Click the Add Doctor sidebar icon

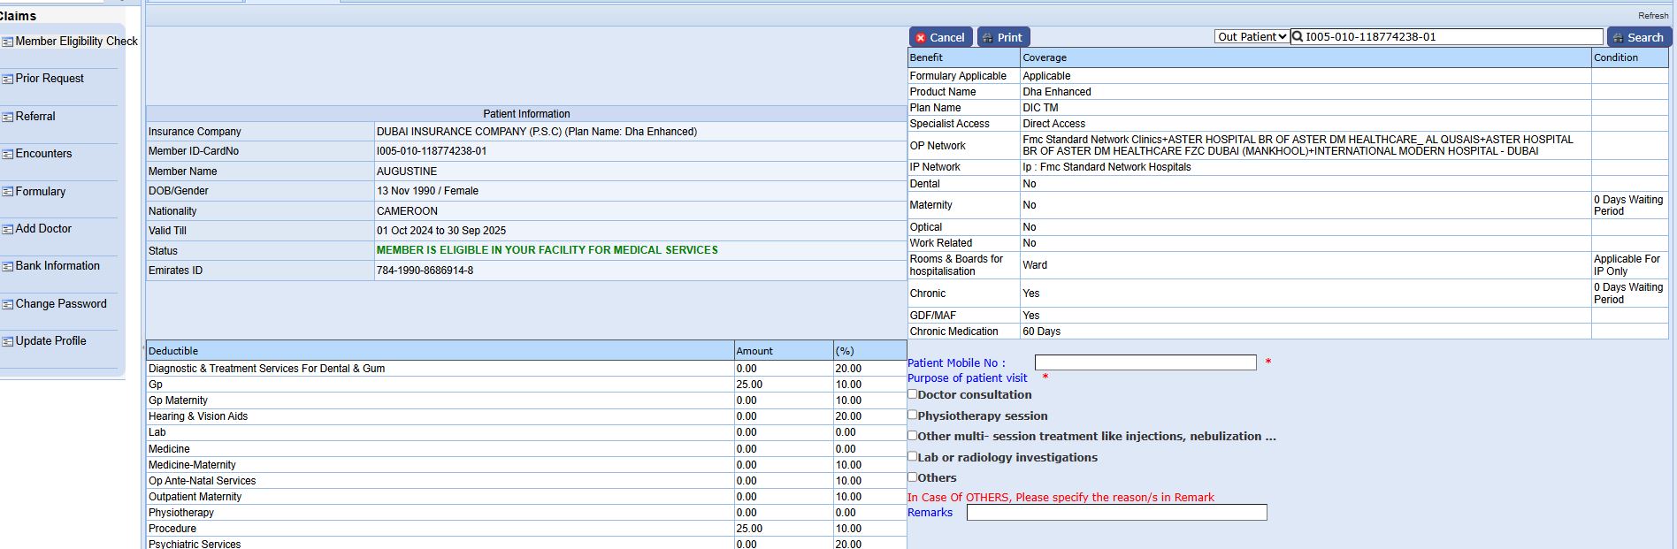[x=8, y=229]
